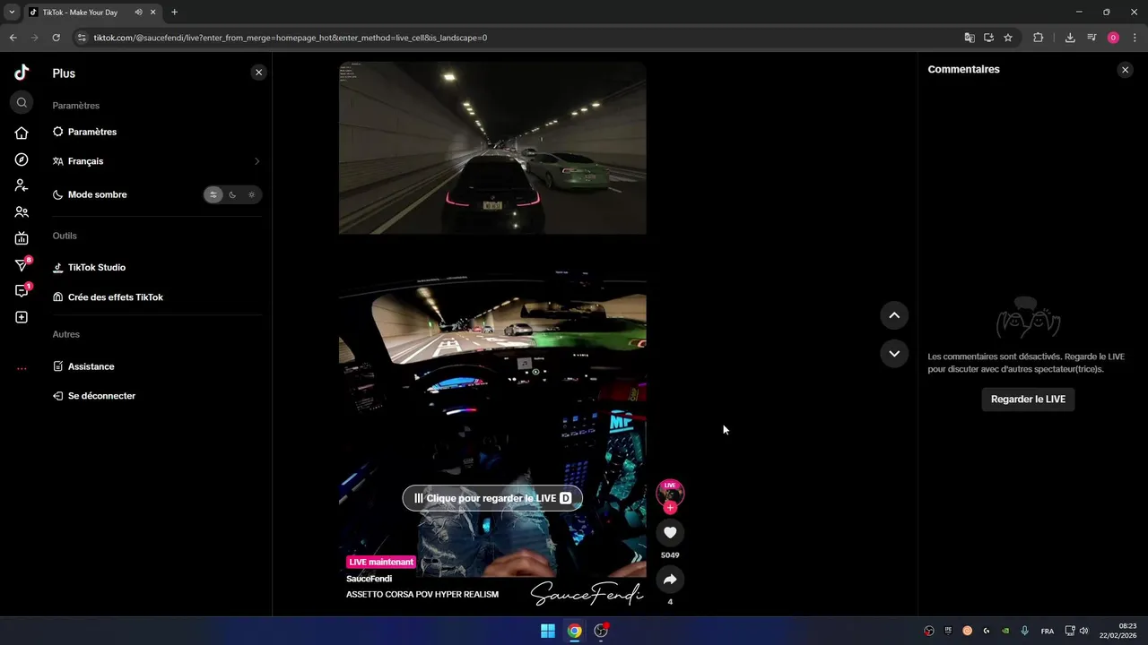
Task: Like the video with the heart icon
Action: click(670, 532)
